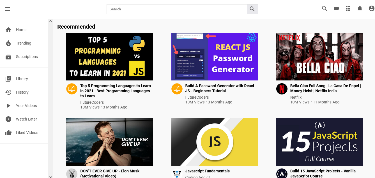Screen dimensions: 375x178
Task: Open the notifications bell
Action: point(360,9)
